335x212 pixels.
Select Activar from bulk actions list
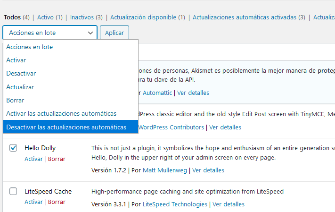[x=16, y=60]
